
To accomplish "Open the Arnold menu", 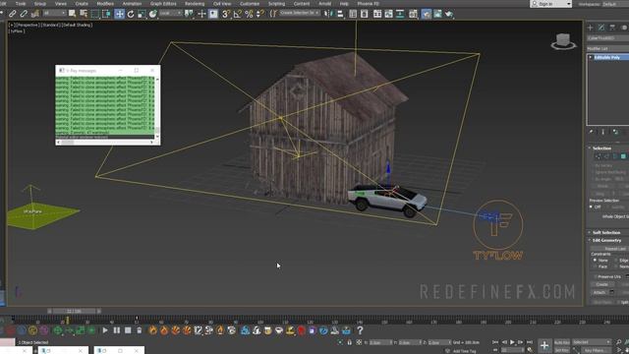I will (x=324, y=4).
